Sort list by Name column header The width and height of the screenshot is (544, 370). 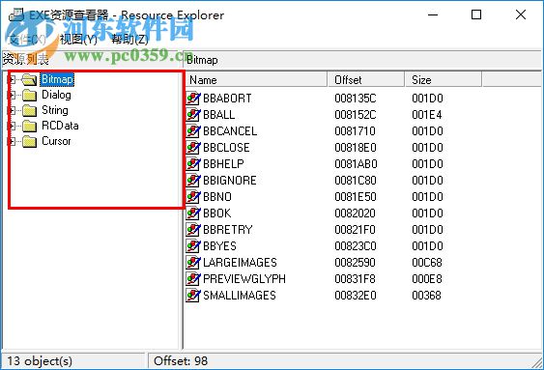tap(255, 80)
